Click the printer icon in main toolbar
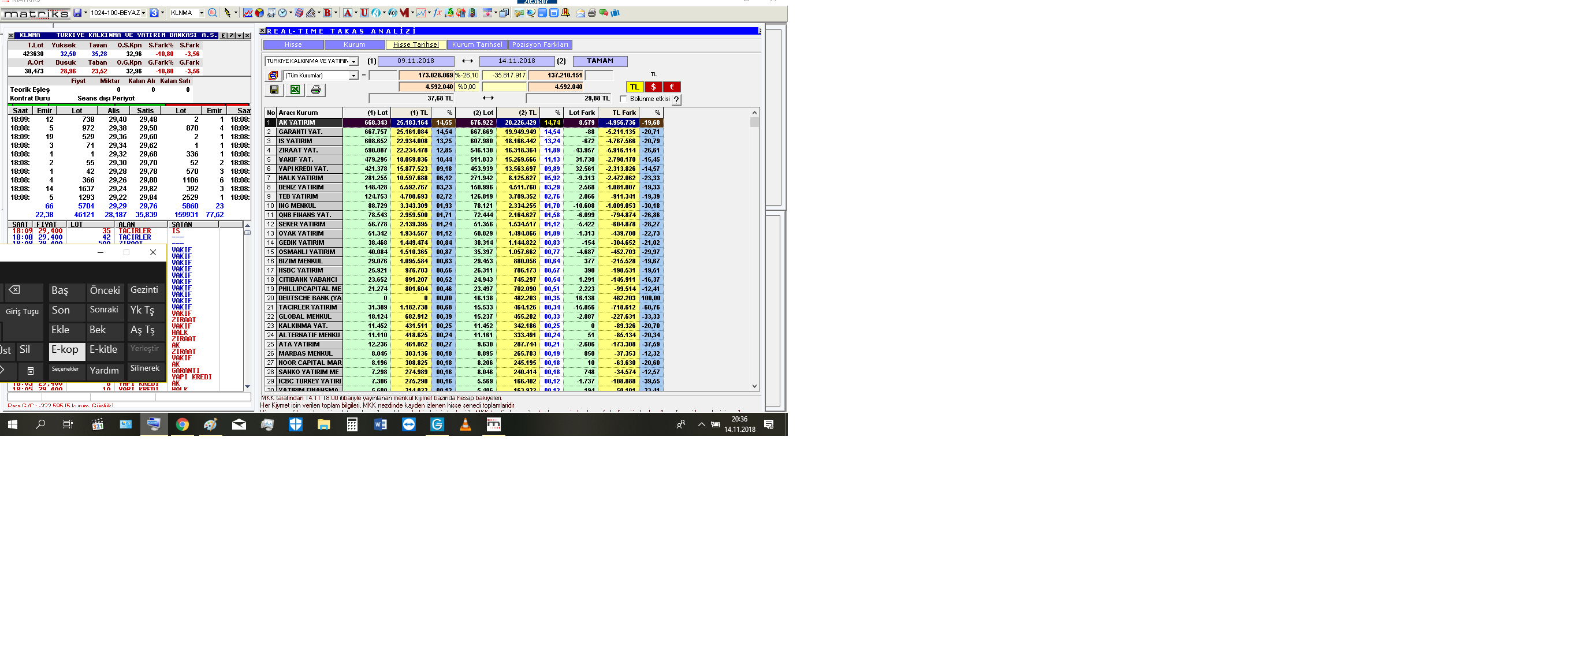The height and width of the screenshot is (649, 1571). point(592,13)
